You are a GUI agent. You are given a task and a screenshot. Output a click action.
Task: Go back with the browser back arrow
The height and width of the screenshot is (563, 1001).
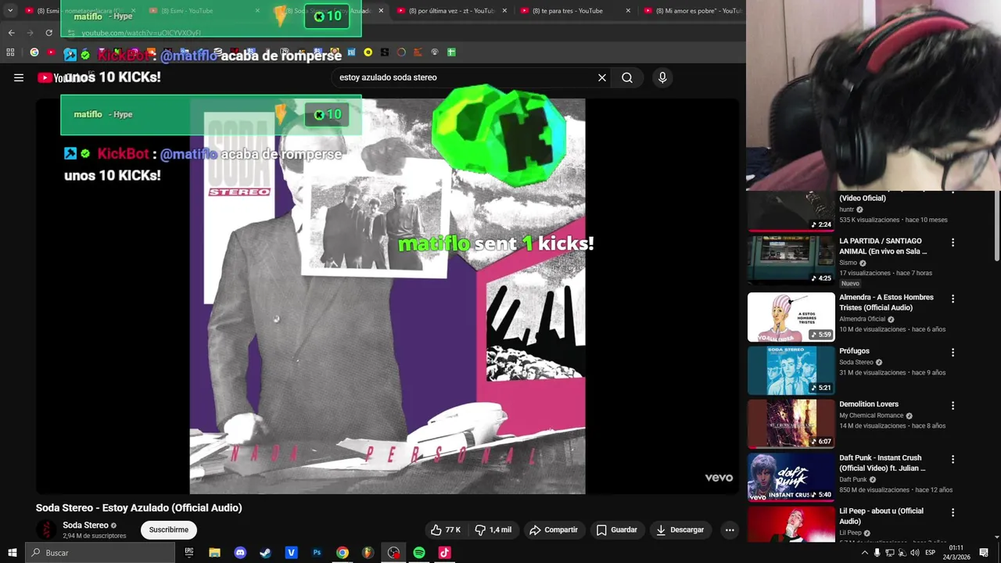click(11, 33)
